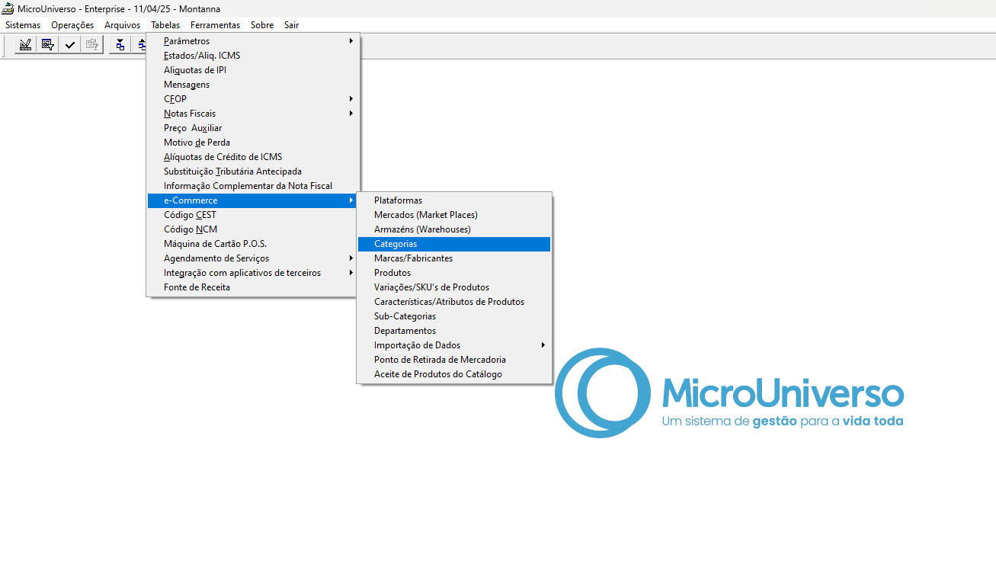The image size is (996, 564).
Task: Expand Integração com aplicativos de terceiros
Action: point(252,273)
